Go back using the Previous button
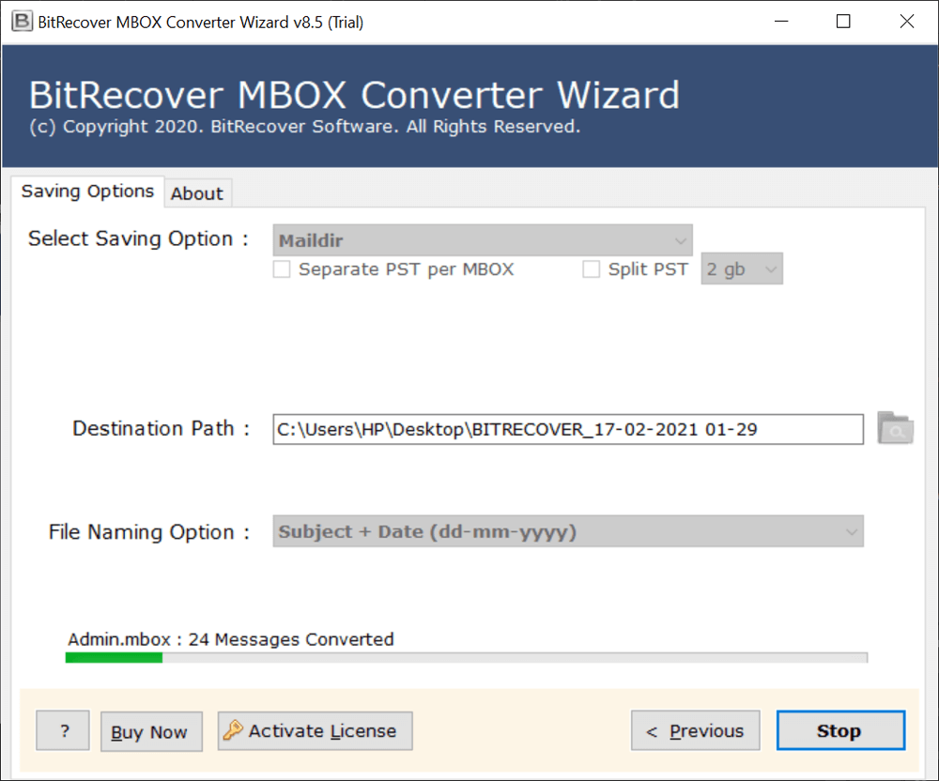The image size is (939, 781). coord(695,730)
